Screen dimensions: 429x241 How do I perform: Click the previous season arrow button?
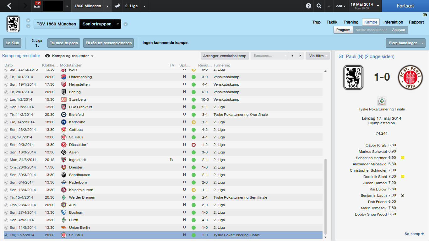(x=292, y=56)
